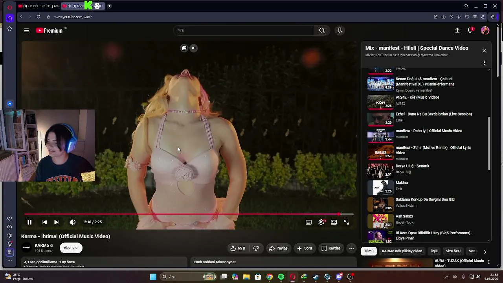Show more filter chips with right arrow
Viewport: 503px width, 283px height.
tap(485, 252)
